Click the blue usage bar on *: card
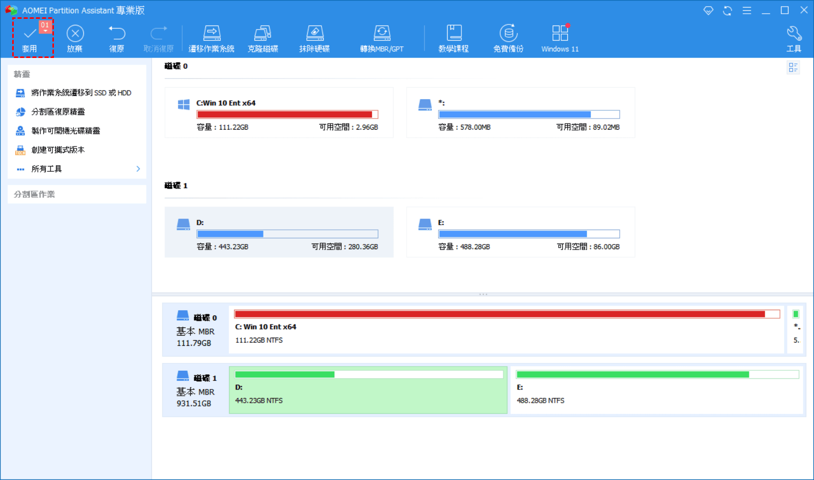814x480 pixels. 529,114
